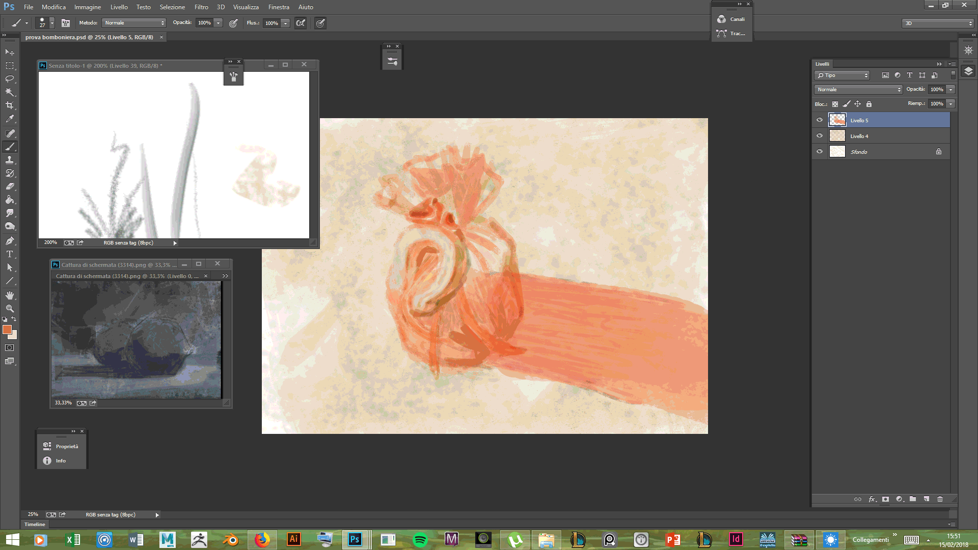Click Collegamenti in taskbar

tap(871, 540)
